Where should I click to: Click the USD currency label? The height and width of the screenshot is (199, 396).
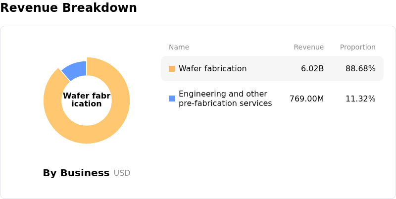coord(122,173)
